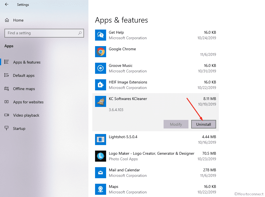Open Startup settings
Viewport: 265px width, 197px height.
19,128
